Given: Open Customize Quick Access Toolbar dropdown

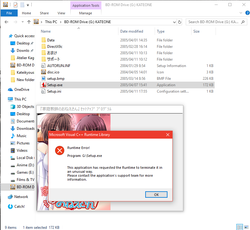Looking at the screenshot, I should point(28,5).
